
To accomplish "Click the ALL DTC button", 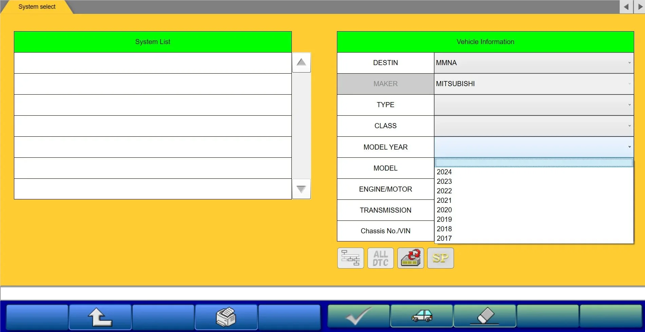I will [381, 258].
